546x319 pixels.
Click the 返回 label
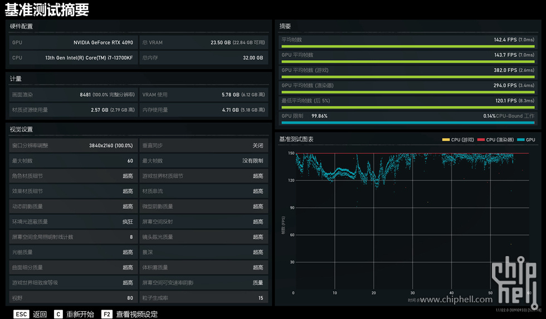tap(40, 314)
